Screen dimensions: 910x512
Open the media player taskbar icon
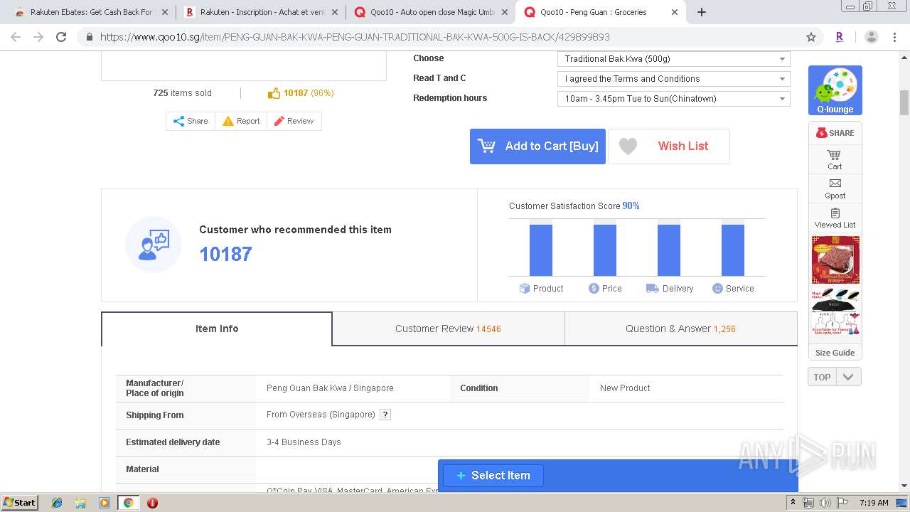coord(105,503)
